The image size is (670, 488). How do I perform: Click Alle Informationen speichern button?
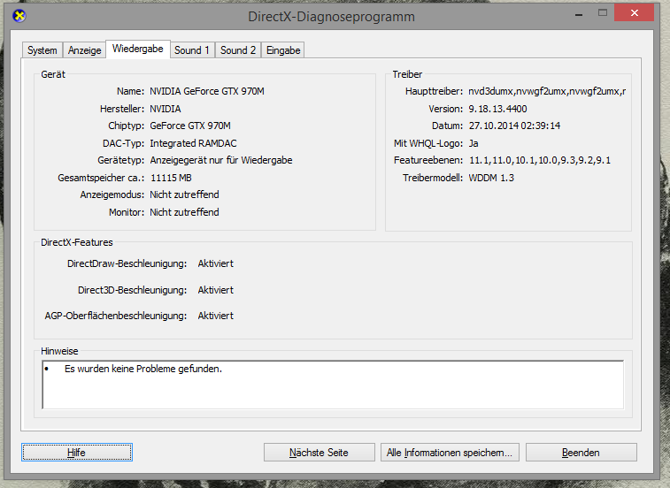click(x=450, y=452)
